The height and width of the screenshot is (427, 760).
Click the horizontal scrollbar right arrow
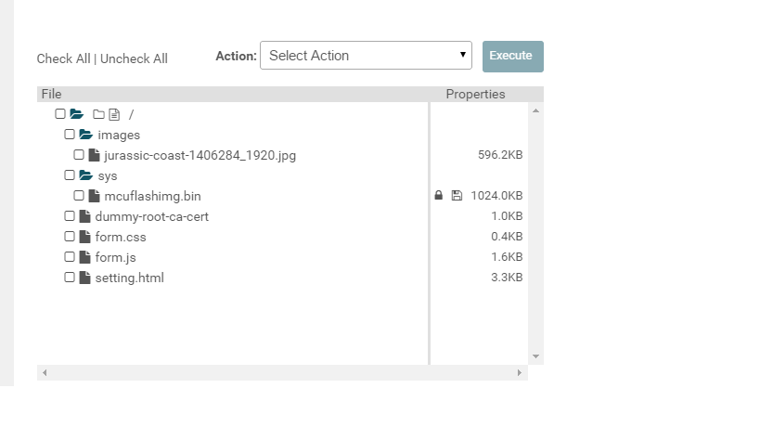(x=520, y=372)
